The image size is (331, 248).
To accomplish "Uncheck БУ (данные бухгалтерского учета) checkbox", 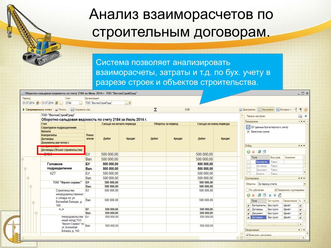I will (248, 127).
